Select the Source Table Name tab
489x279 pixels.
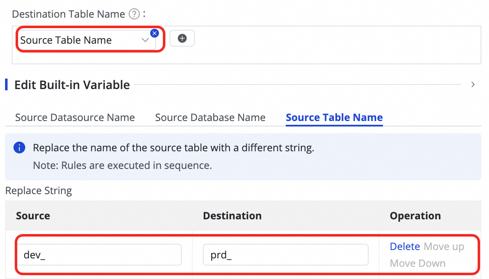334,118
